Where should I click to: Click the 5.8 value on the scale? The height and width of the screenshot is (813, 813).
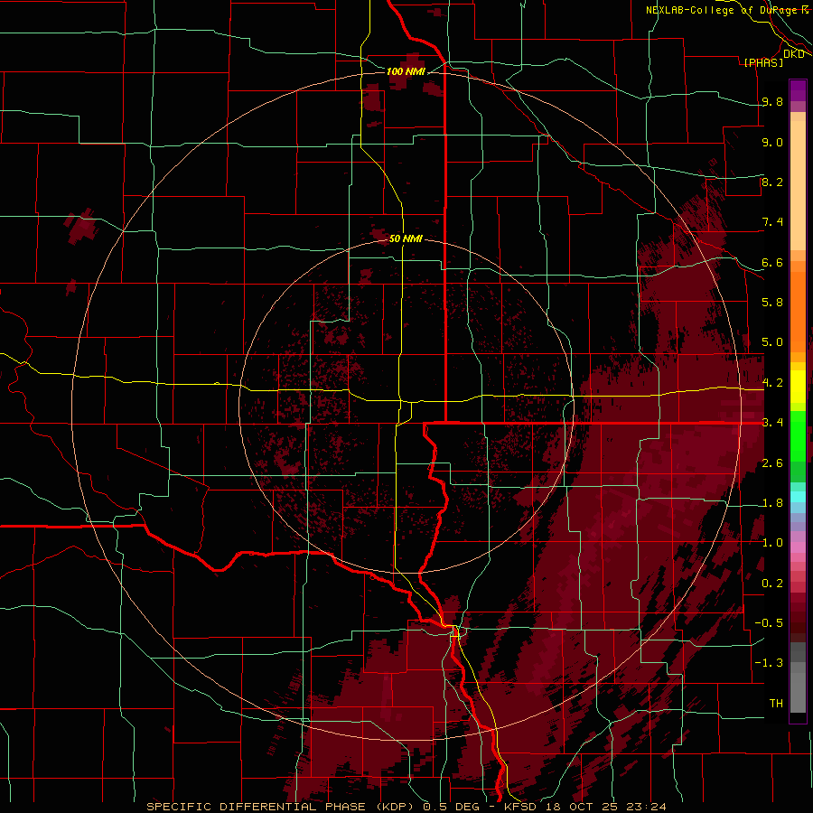(772, 303)
